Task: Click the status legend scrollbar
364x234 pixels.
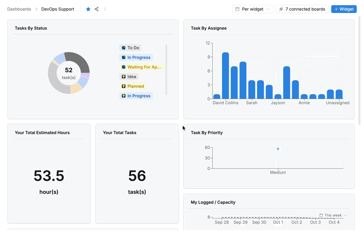Action: 166,70
